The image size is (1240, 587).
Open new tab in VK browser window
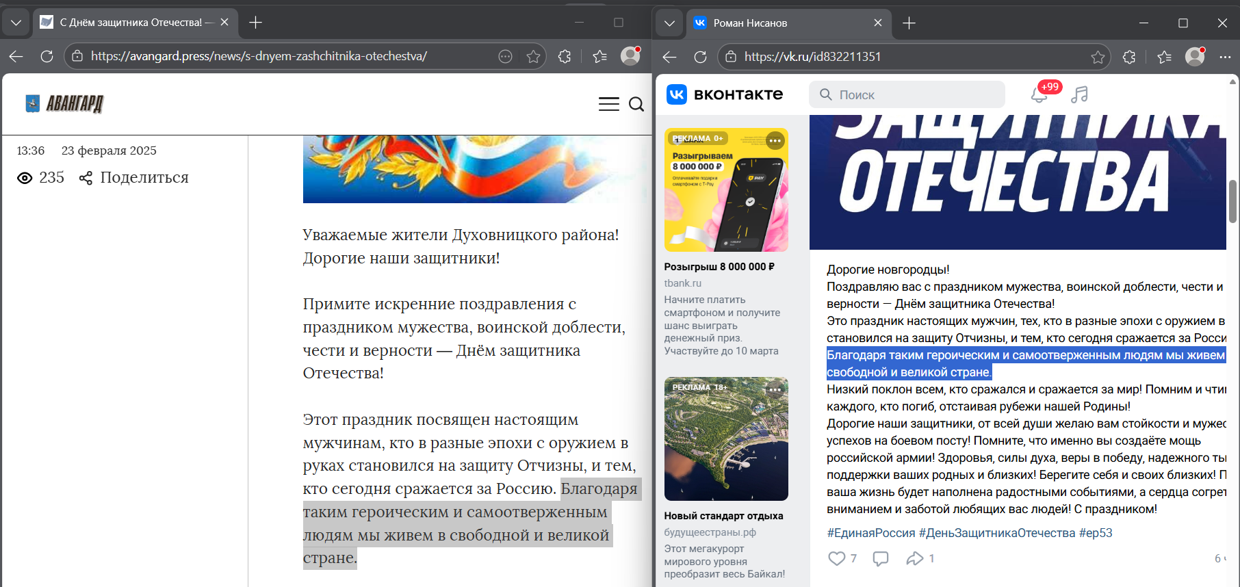(x=909, y=23)
